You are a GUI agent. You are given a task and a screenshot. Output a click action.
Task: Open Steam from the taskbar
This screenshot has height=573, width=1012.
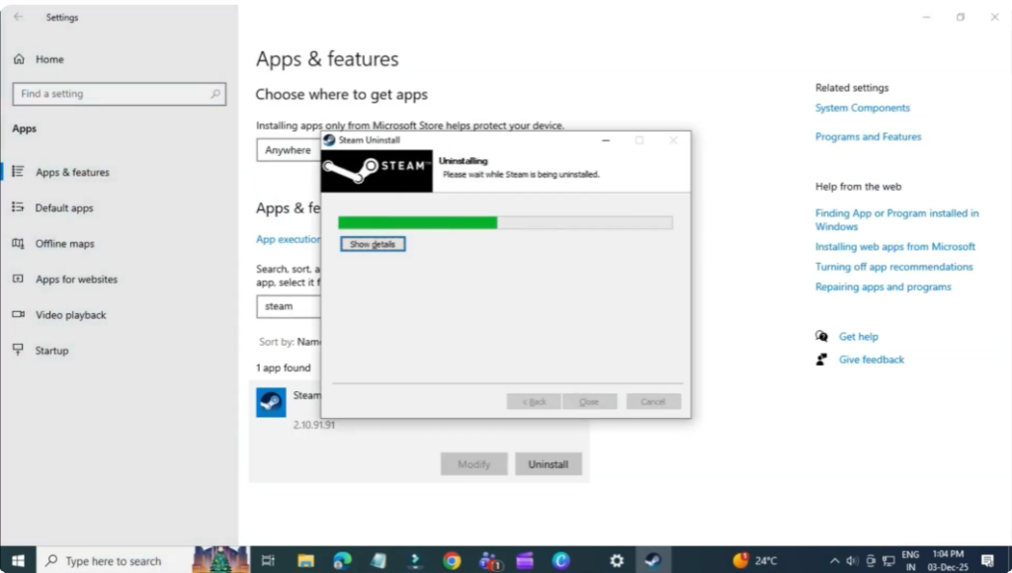(x=652, y=558)
